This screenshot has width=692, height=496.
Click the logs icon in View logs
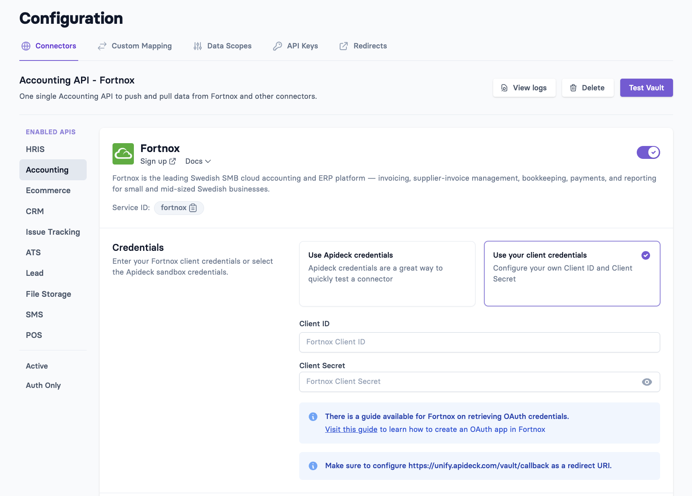504,88
